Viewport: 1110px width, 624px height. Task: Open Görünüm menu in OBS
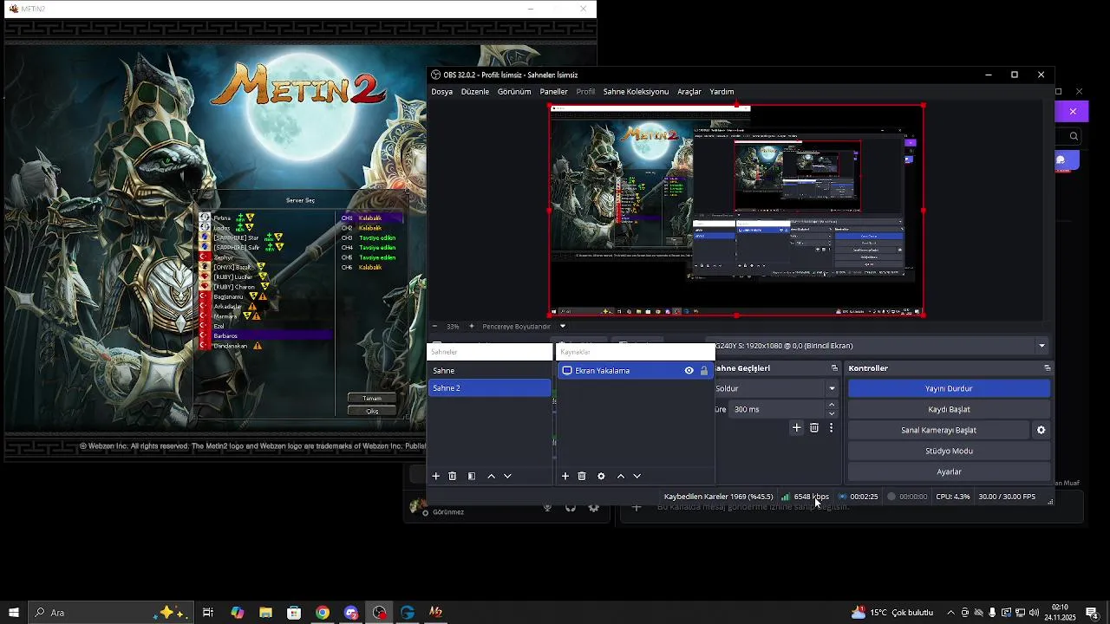(x=514, y=92)
